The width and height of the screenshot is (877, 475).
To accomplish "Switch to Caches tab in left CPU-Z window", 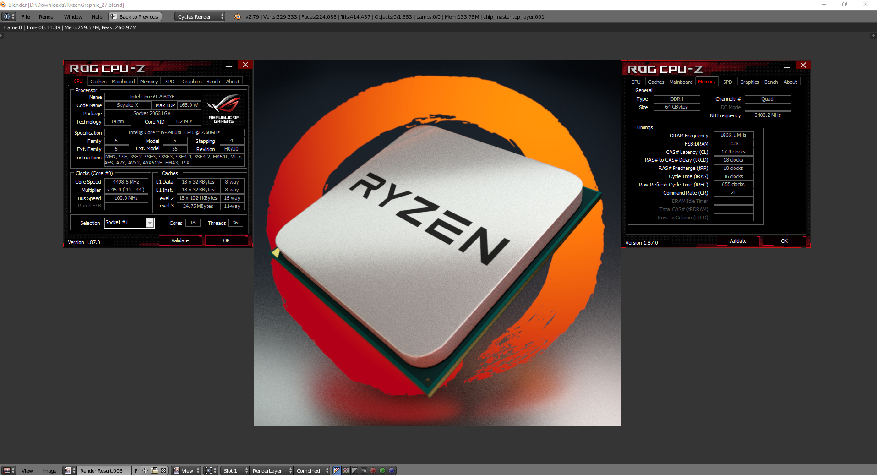I will coord(98,82).
